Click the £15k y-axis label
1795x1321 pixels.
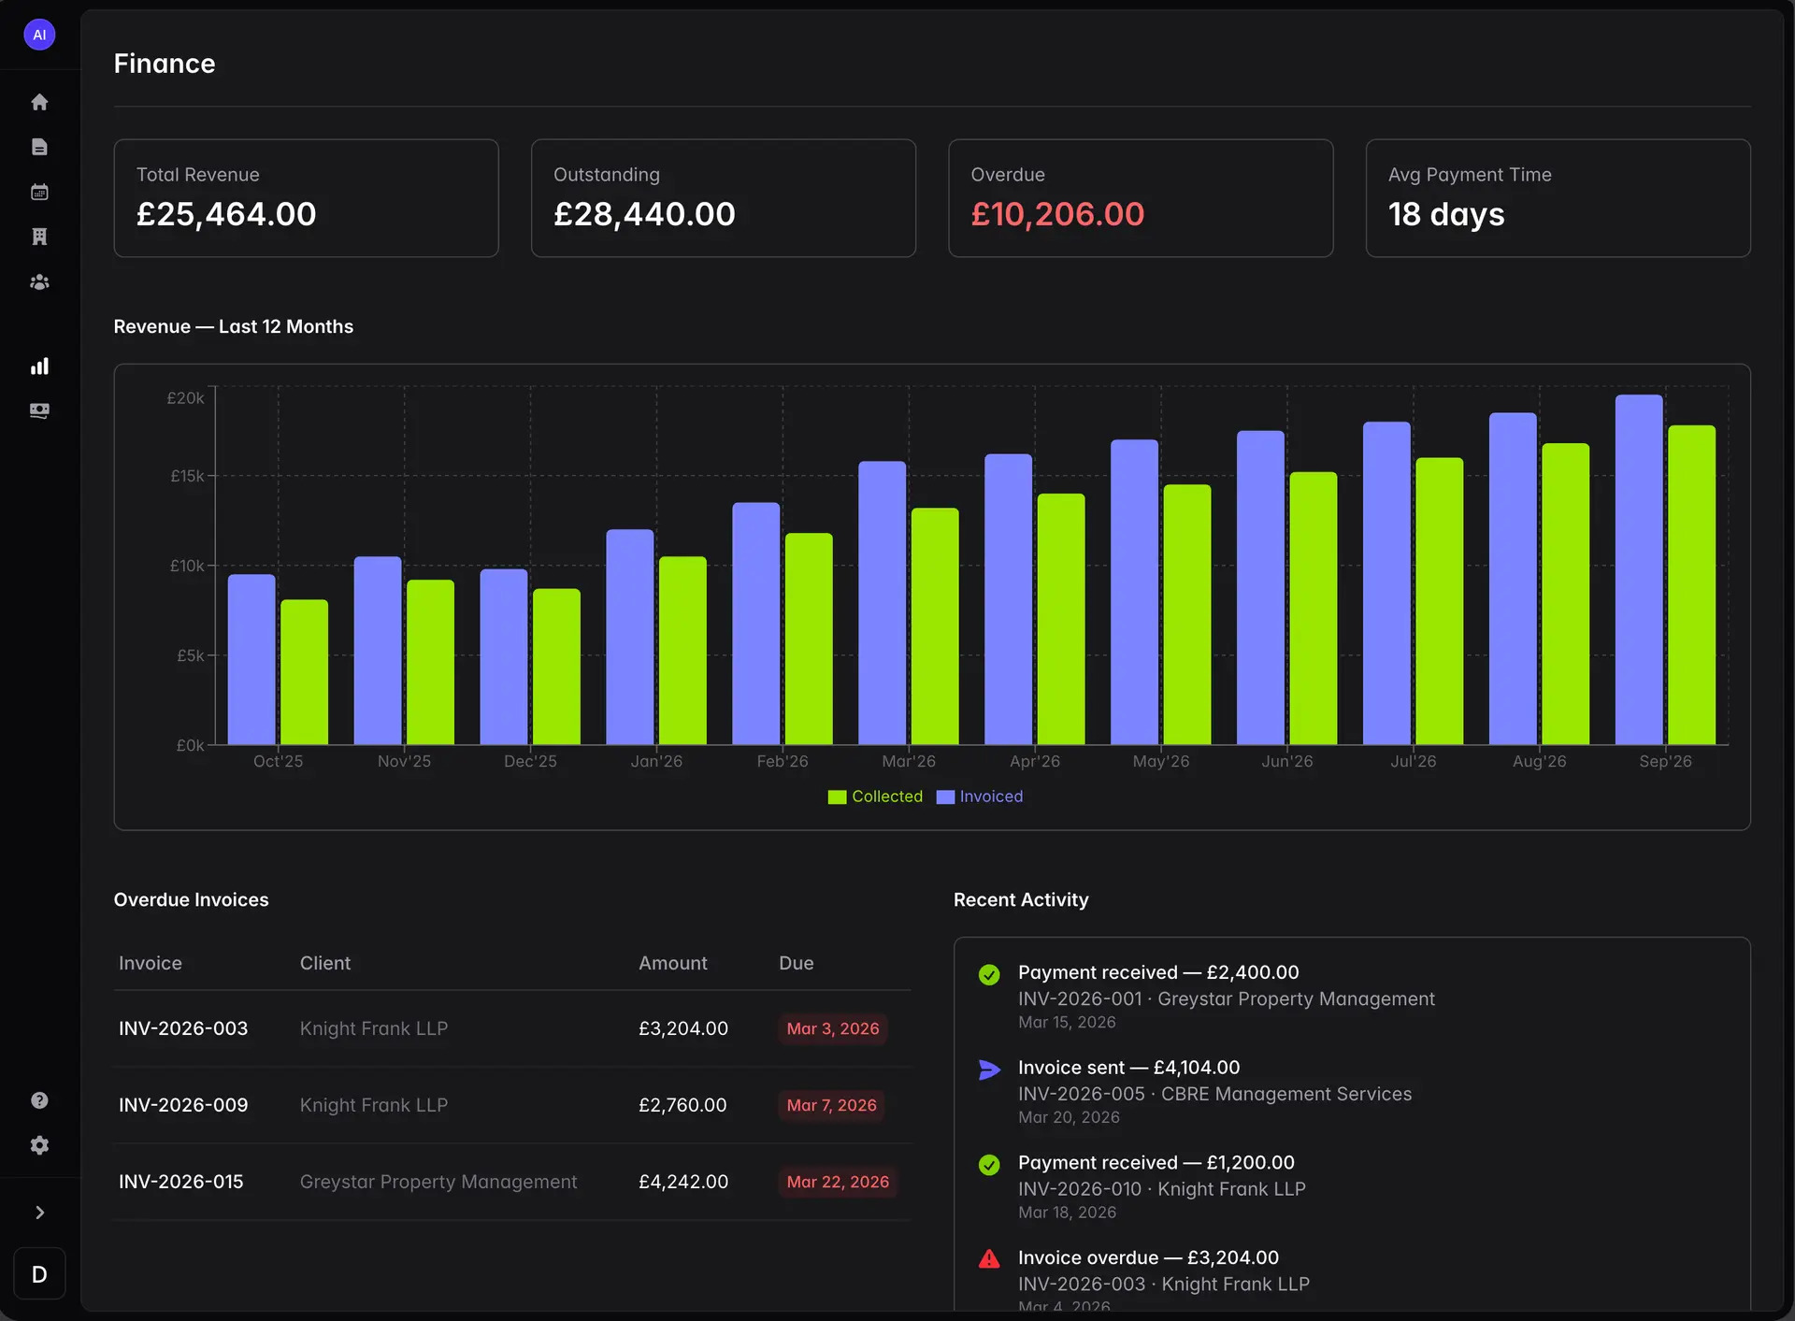click(187, 476)
